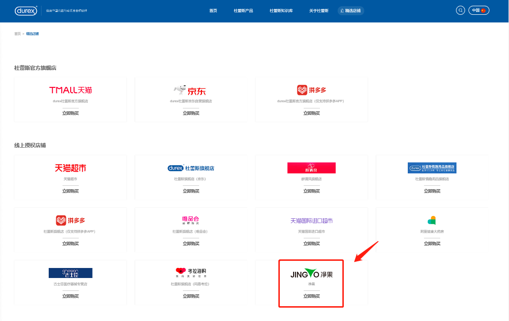
Task: Click the Tmall 天猫 flagship logo
Action: click(x=71, y=90)
